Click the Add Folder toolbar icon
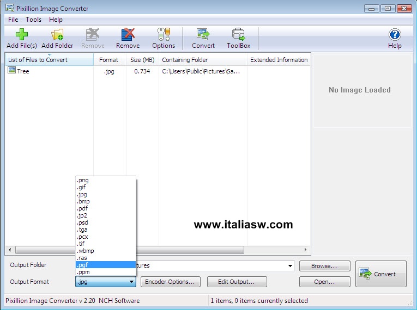The height and width of the screenshot is (310, 417). pos(57,35)
